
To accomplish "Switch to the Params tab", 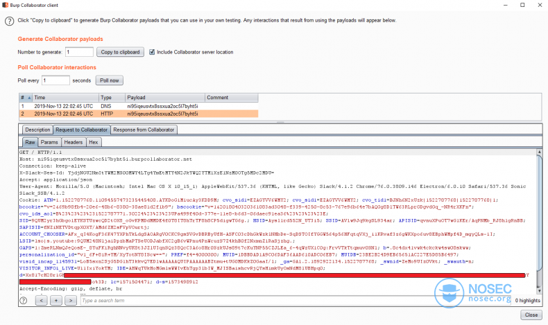I will tap(49, 142).
